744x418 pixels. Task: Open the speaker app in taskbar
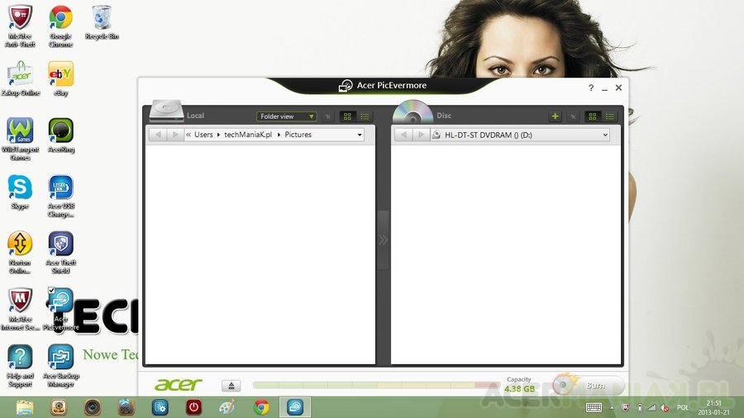tap(93, 407)
